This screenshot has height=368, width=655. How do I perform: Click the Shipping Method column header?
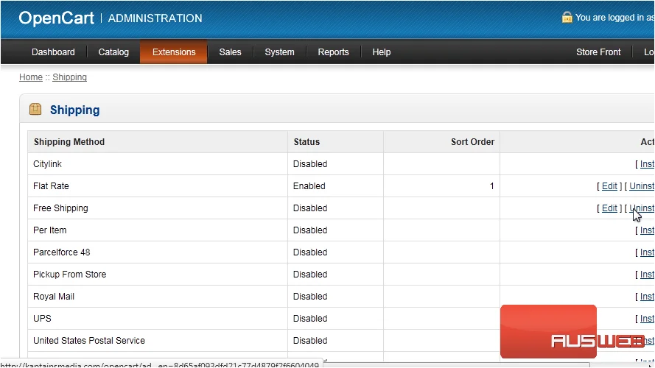(69, 142)
